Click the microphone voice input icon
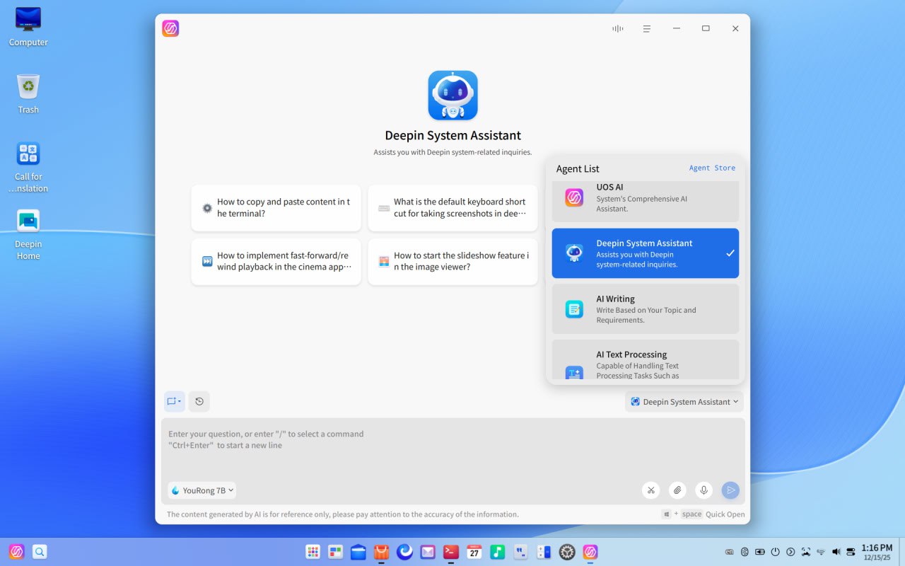This screenshot has width=905, height=566. pos(703,490)
